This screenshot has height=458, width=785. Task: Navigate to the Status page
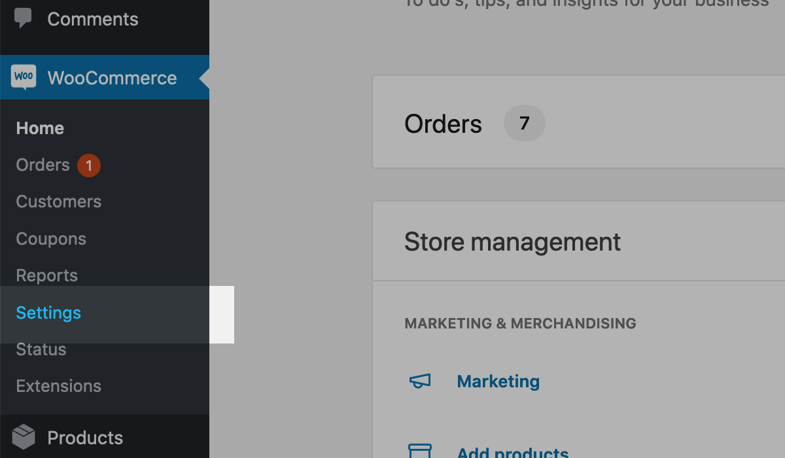click(x=41, y=349)
